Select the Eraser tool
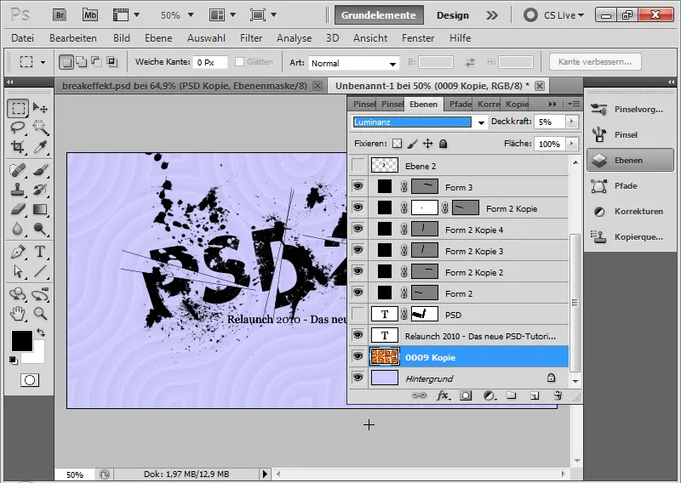681x483 pixels. point(18,209)
